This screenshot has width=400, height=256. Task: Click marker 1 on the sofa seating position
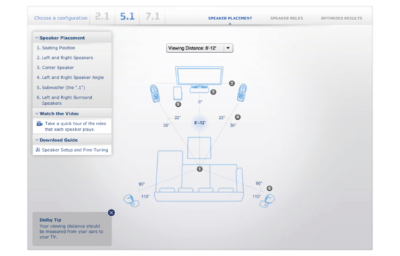[x=200, y=169]
